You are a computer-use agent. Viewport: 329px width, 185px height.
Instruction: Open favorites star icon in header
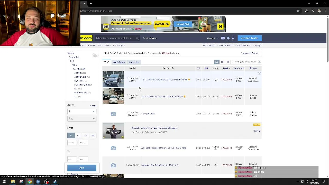point(233,38)
